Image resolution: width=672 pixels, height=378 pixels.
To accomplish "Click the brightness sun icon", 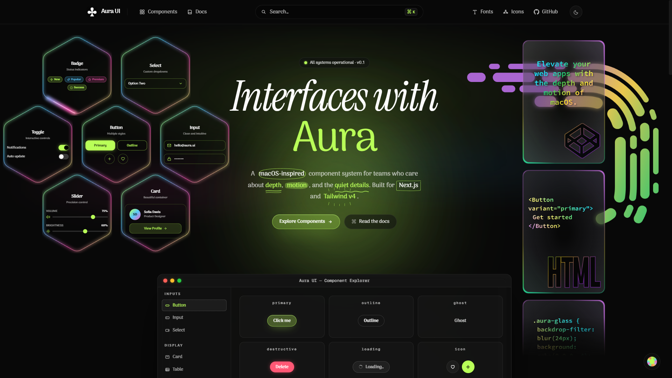I will (48, 232).
